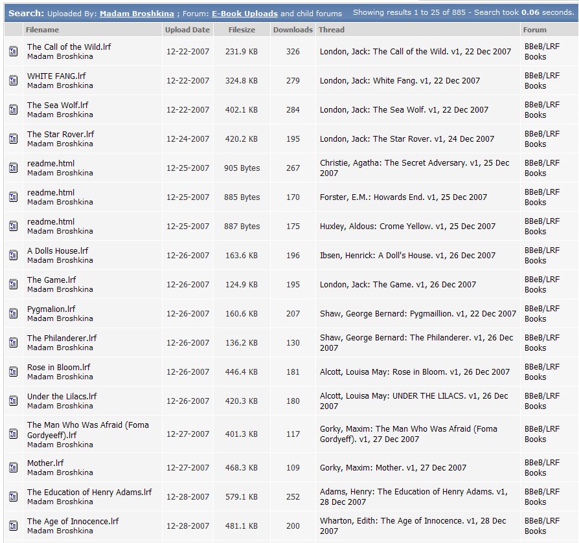
Task: Click the file icon beside WHITE FANG.lrf
Action: [x=14, y=80]
